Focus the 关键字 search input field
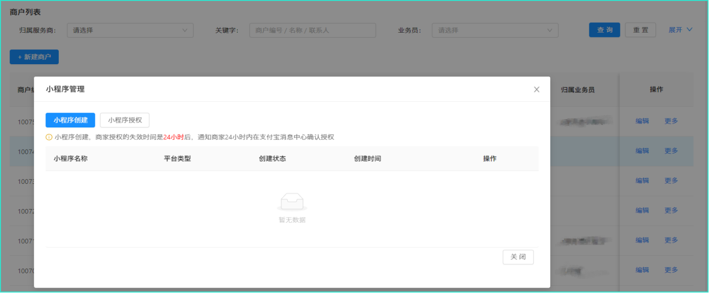Viewport: 709px width, 293px height. tap(312, 30)
